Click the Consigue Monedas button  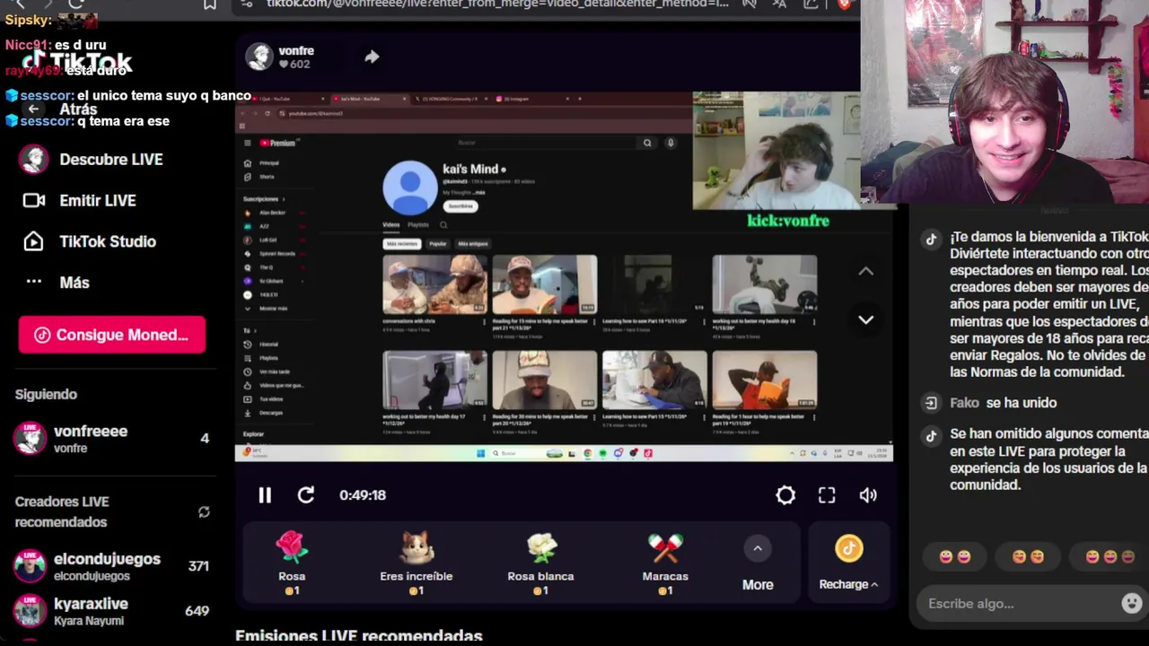(112, 335)
